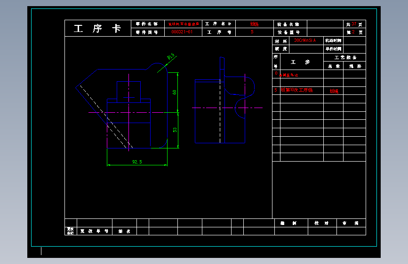Click the 规格 sub-header under 工艺装备
Screen dimensions: 408x264
click(355, 66)
